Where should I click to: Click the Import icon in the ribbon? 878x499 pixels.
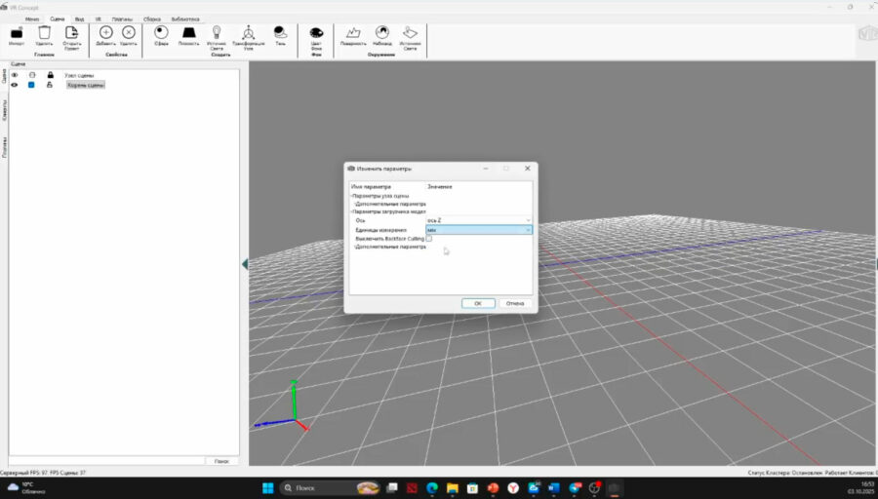(17, 34)
